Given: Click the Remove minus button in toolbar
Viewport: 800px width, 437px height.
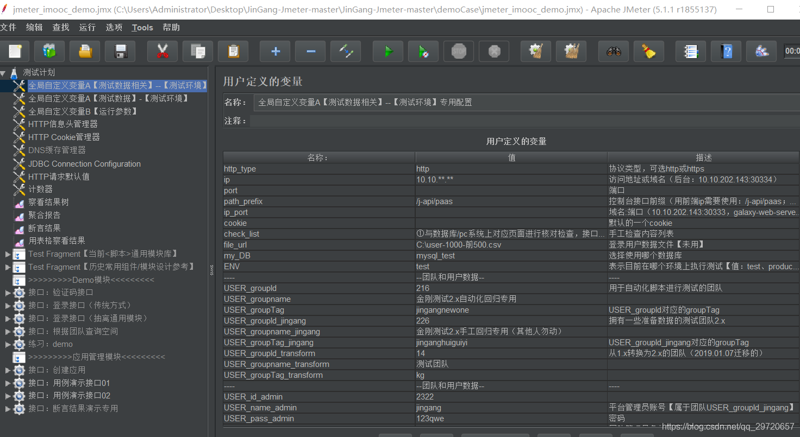Looking at the screenshot, I should (x=310, y=51).
